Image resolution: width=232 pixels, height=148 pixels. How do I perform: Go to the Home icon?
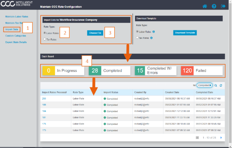pos(205,6)
